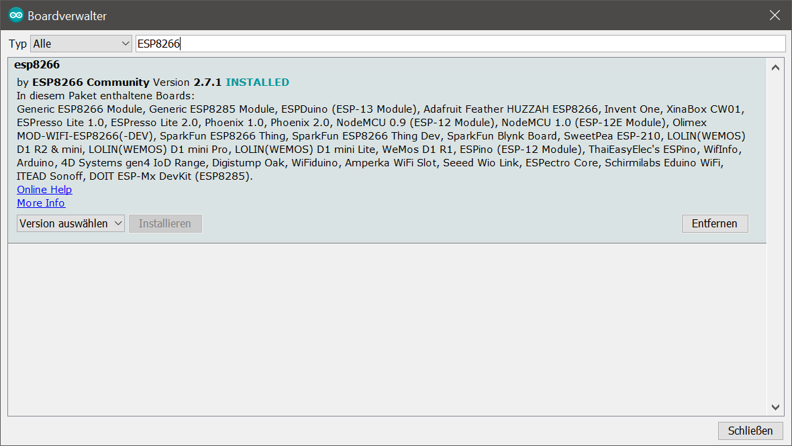Close the Boardverwalter window
Screen dimensions: 792x446
(x=775, y=15)
